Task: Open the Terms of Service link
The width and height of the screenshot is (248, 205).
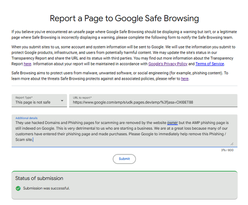Action: [210, 64]
